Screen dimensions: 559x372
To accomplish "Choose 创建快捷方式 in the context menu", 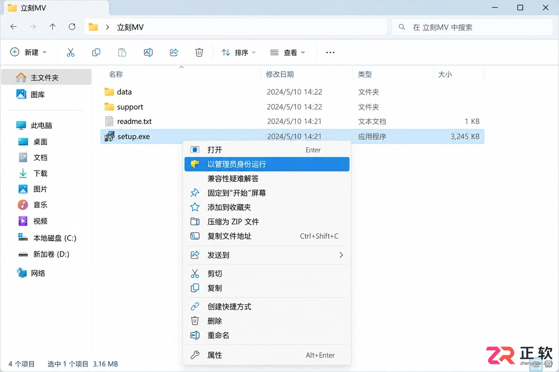I will 267,307.
